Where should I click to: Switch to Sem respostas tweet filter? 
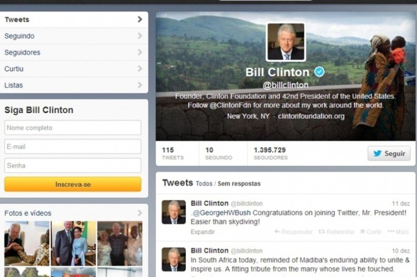pos(239,184)
